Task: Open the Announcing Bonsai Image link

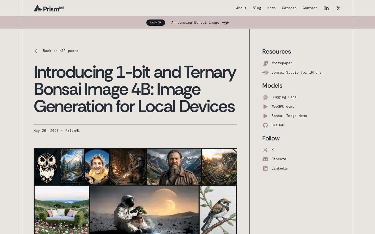Action: tap(195, 23)
